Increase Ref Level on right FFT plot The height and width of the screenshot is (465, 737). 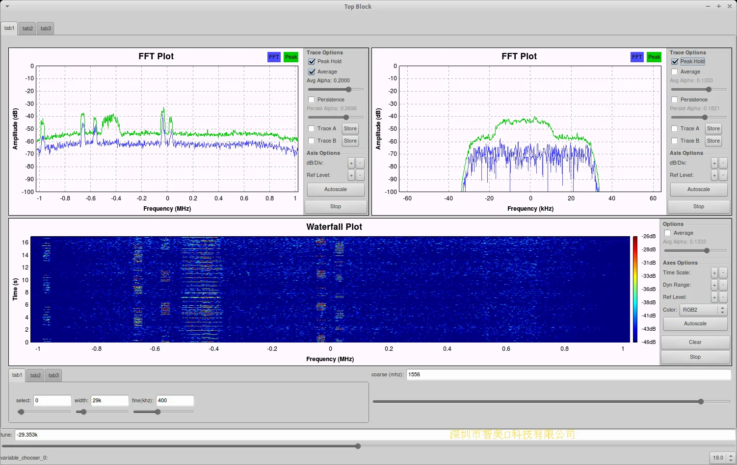(714, 175)
